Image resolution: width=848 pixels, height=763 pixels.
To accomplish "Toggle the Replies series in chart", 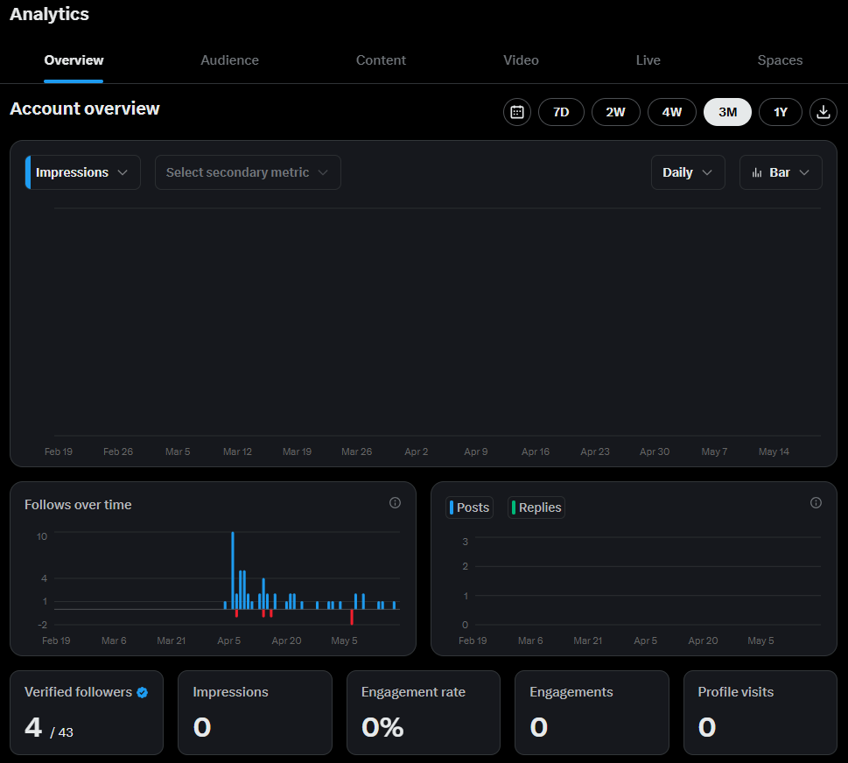I will tap(536, 507).
